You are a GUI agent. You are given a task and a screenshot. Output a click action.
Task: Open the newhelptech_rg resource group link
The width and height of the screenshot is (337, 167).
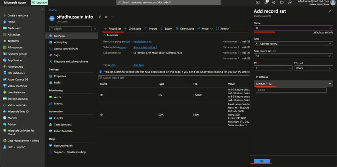point(142,42)
